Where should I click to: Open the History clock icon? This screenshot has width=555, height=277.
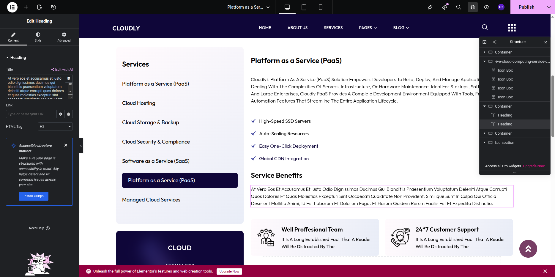[x=53, y=7]
